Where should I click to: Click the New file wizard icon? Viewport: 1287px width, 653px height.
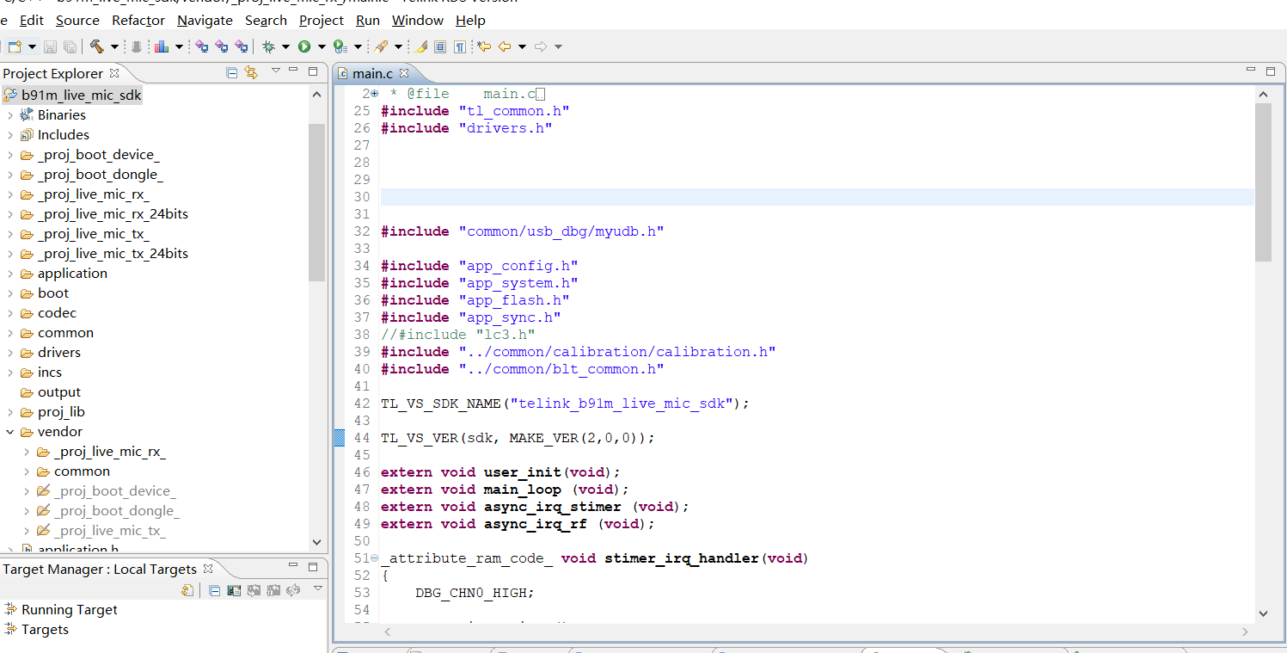pos(15,46)
